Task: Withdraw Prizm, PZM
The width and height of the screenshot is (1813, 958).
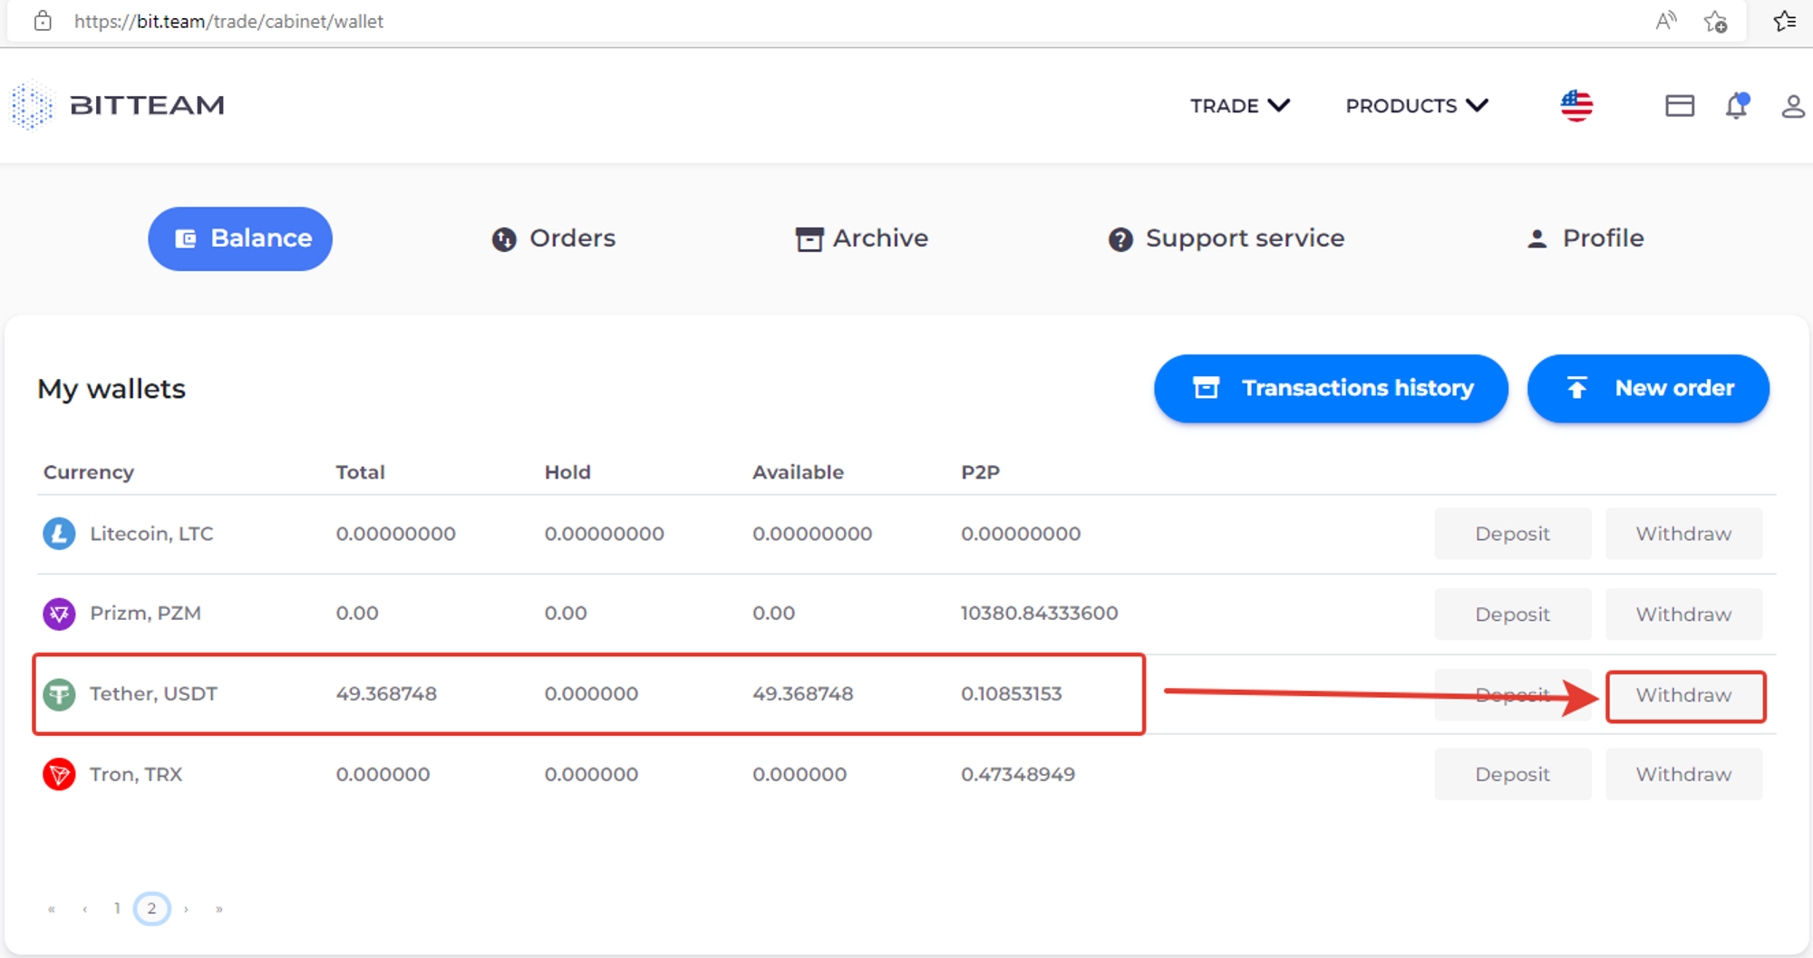Action: (x=1683, y=614)
